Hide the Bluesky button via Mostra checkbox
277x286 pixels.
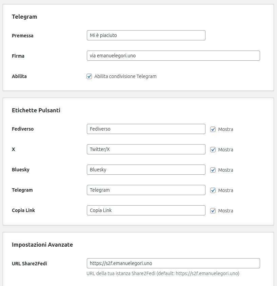(213, 170)
